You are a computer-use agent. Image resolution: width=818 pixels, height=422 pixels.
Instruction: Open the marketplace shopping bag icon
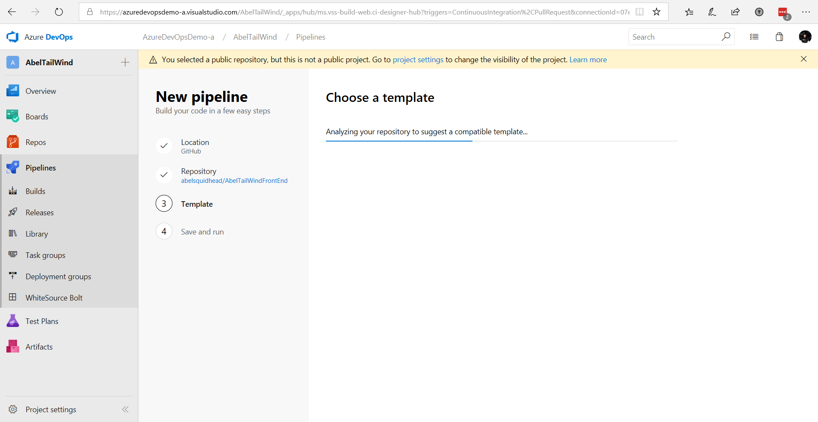click(x=779, y=37)
